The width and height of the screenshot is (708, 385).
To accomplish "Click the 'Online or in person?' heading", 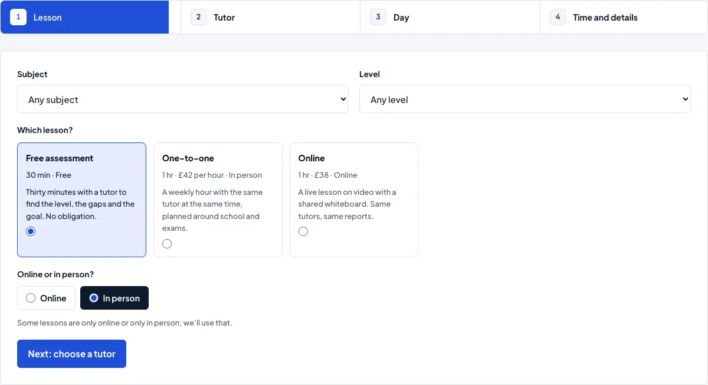I will (x=55, y=274).
